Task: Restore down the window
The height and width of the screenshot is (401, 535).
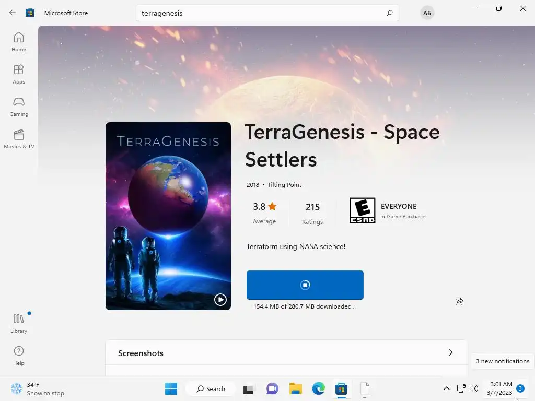Action: coord(499,8)
